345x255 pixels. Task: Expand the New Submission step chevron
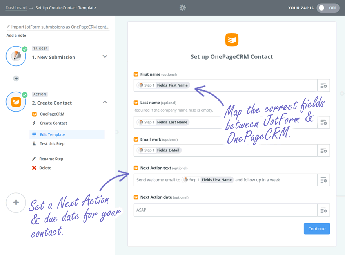[x=105, y=56]
